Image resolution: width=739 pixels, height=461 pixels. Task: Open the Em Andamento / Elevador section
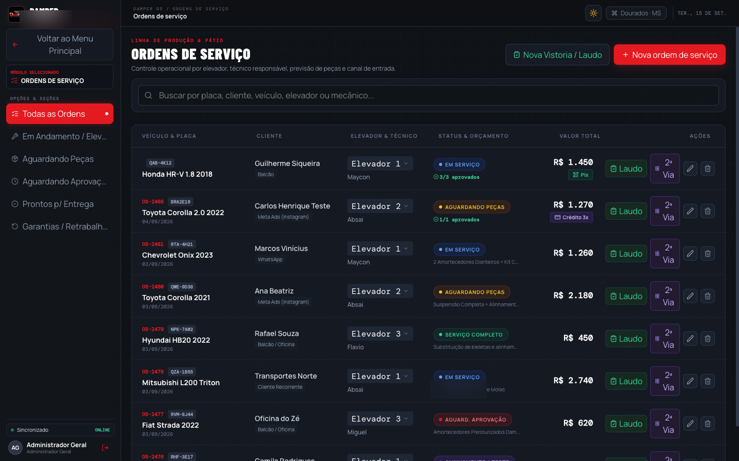point(60,136)
